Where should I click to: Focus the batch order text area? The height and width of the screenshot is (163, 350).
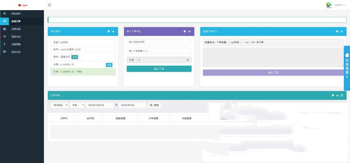click(x=273, y=57)
